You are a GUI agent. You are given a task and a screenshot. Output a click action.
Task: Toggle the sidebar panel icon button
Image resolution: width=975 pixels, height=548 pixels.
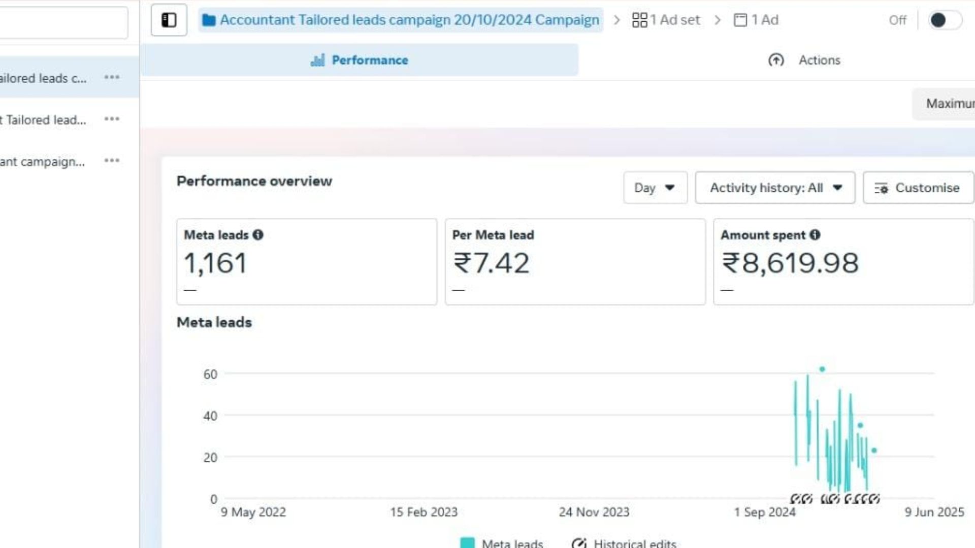tap(169, 20)
